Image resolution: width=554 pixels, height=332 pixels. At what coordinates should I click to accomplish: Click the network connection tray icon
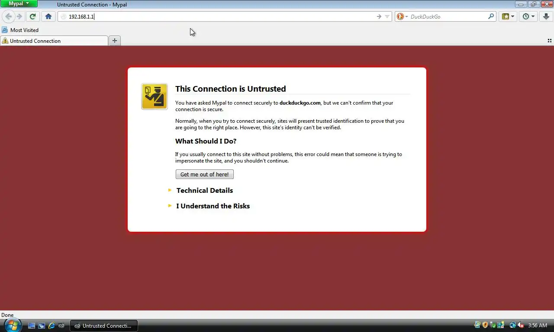pyautogui.click(x=512, y=325)
